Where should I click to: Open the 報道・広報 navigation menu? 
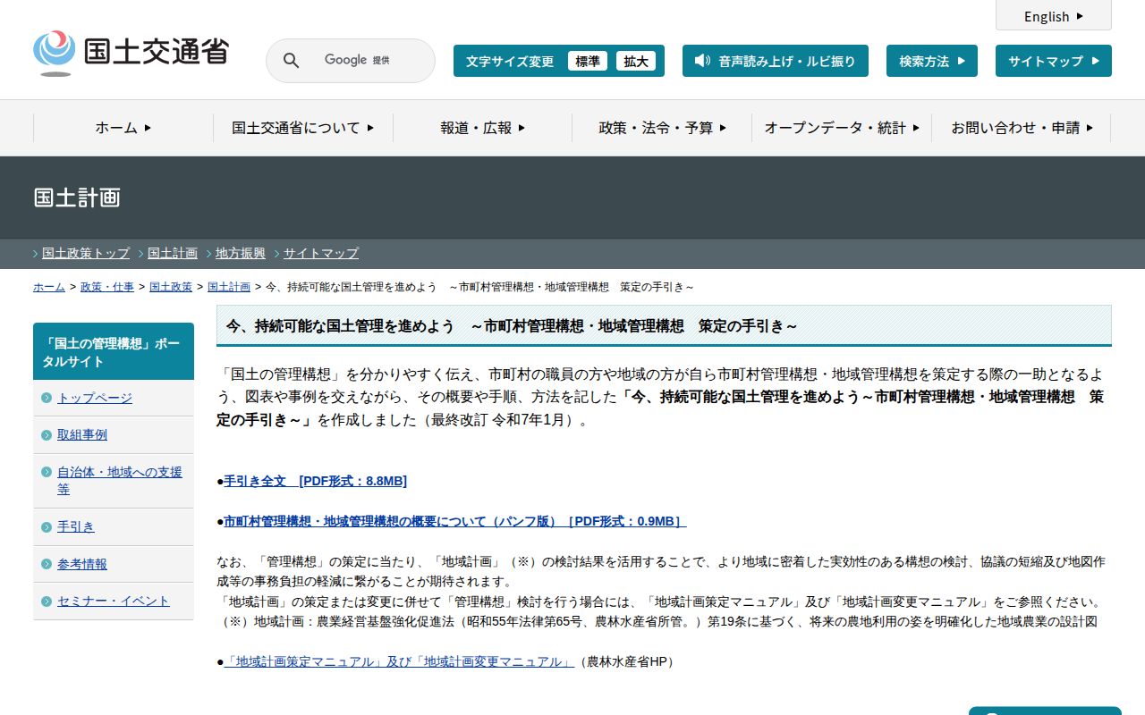tap(482, 128)
